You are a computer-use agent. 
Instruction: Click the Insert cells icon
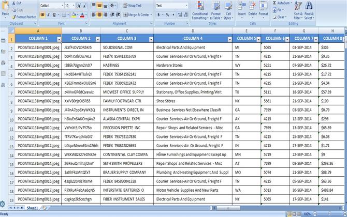pos(242,5)
